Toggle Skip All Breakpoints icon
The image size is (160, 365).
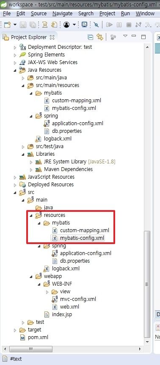(x=96, y=25)
